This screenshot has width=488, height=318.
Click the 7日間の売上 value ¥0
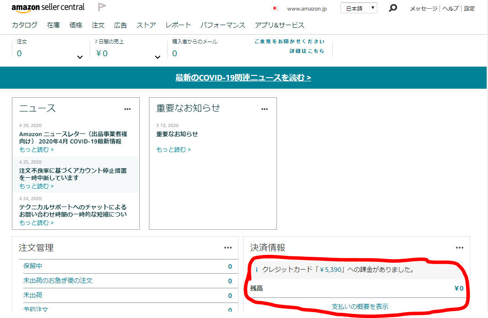[x=102, y=53]
